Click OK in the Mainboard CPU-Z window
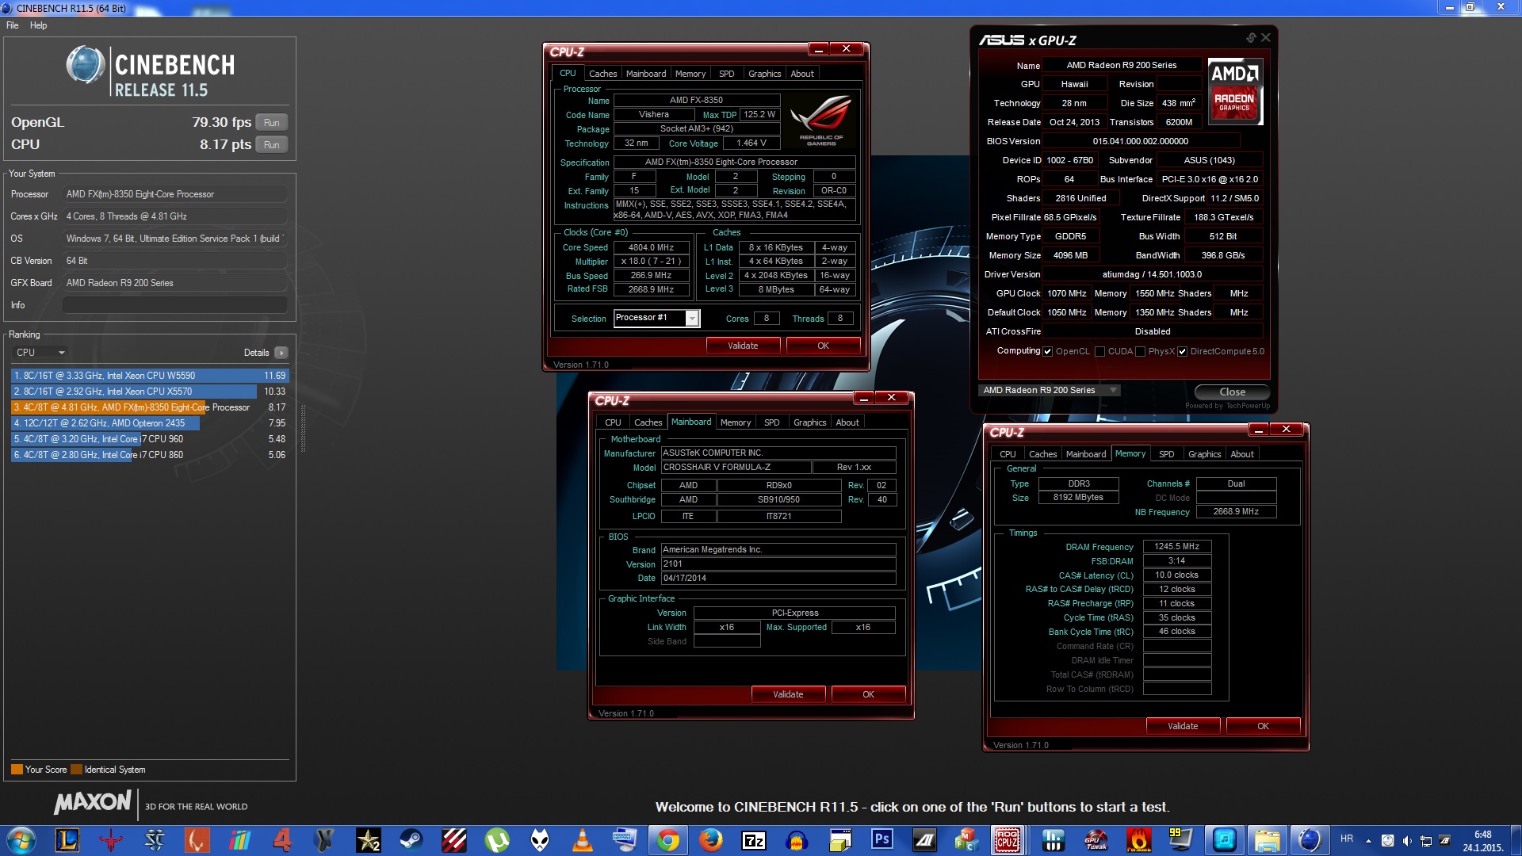Image resolution: width=1522 pixels, height=856 pixels. (x=868, y=694)
